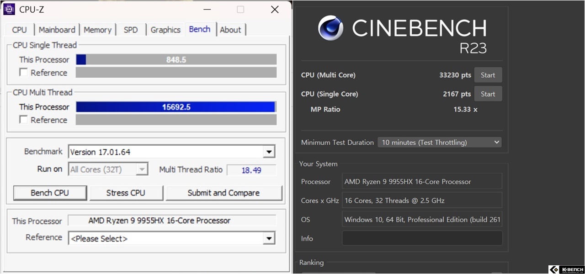Start the CPU Multi Core test
Viewport: 585px width, 274px height.
click(x=488, y=75)
